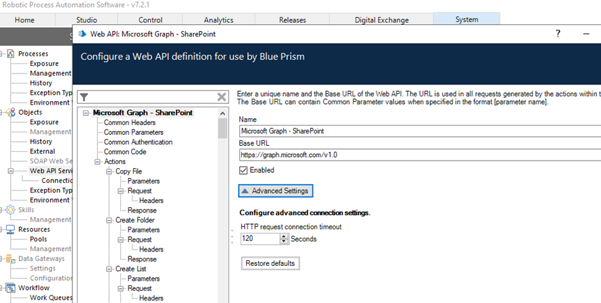Click the Skills tree icon
Screen dimensions: 601x303
pyautogui.click(x=11, y=210)
